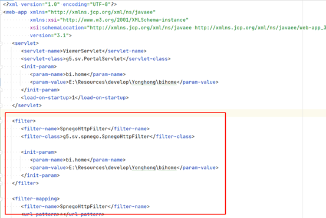Click bi.home param-name in servlet init-param
This screenshot has height=218, width=326.
click(76, 74)
